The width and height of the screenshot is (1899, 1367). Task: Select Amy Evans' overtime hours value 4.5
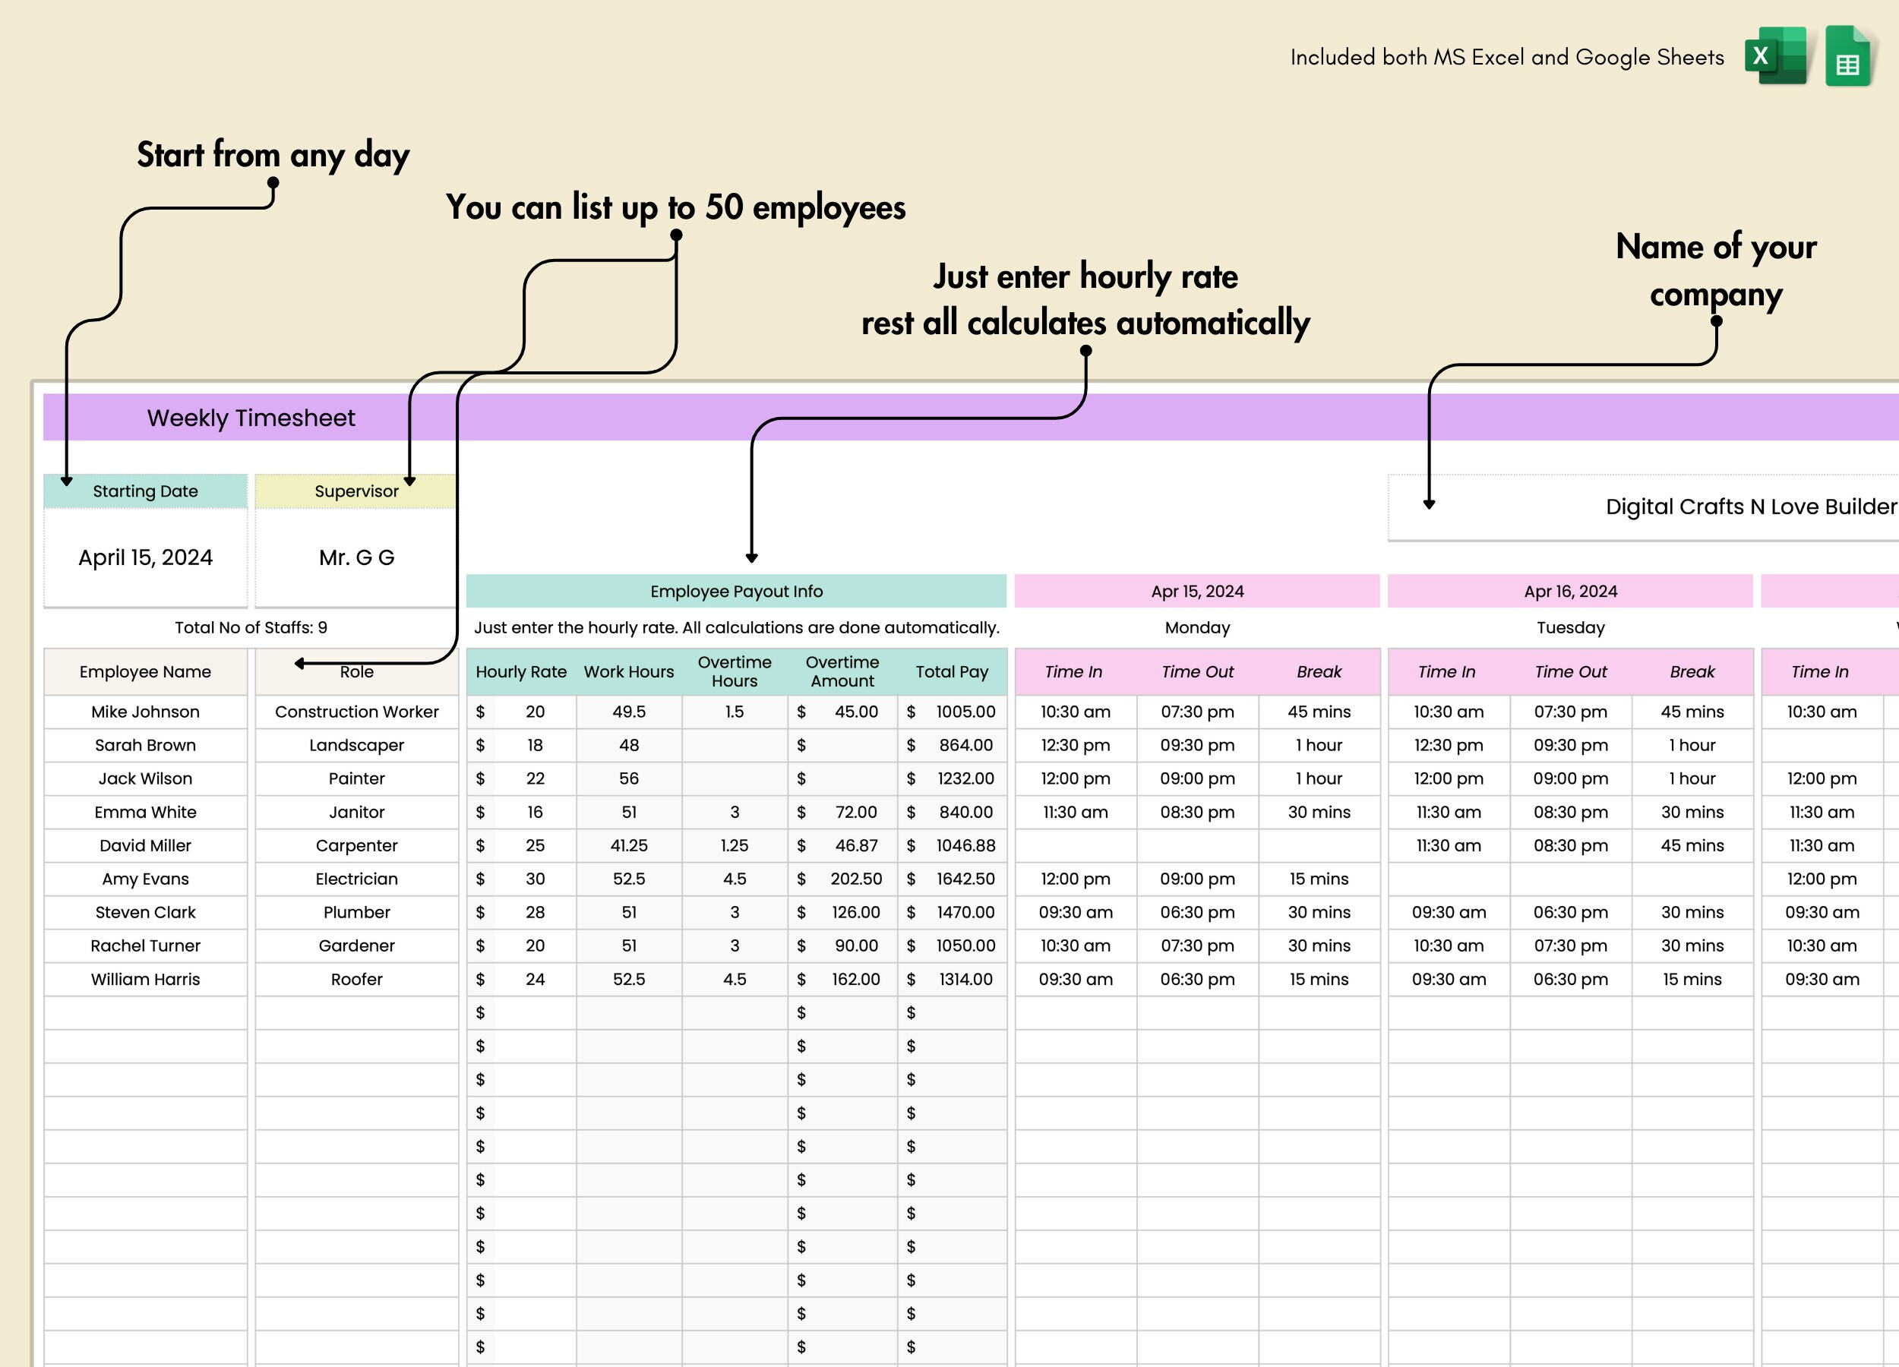[x=735, y=879]
